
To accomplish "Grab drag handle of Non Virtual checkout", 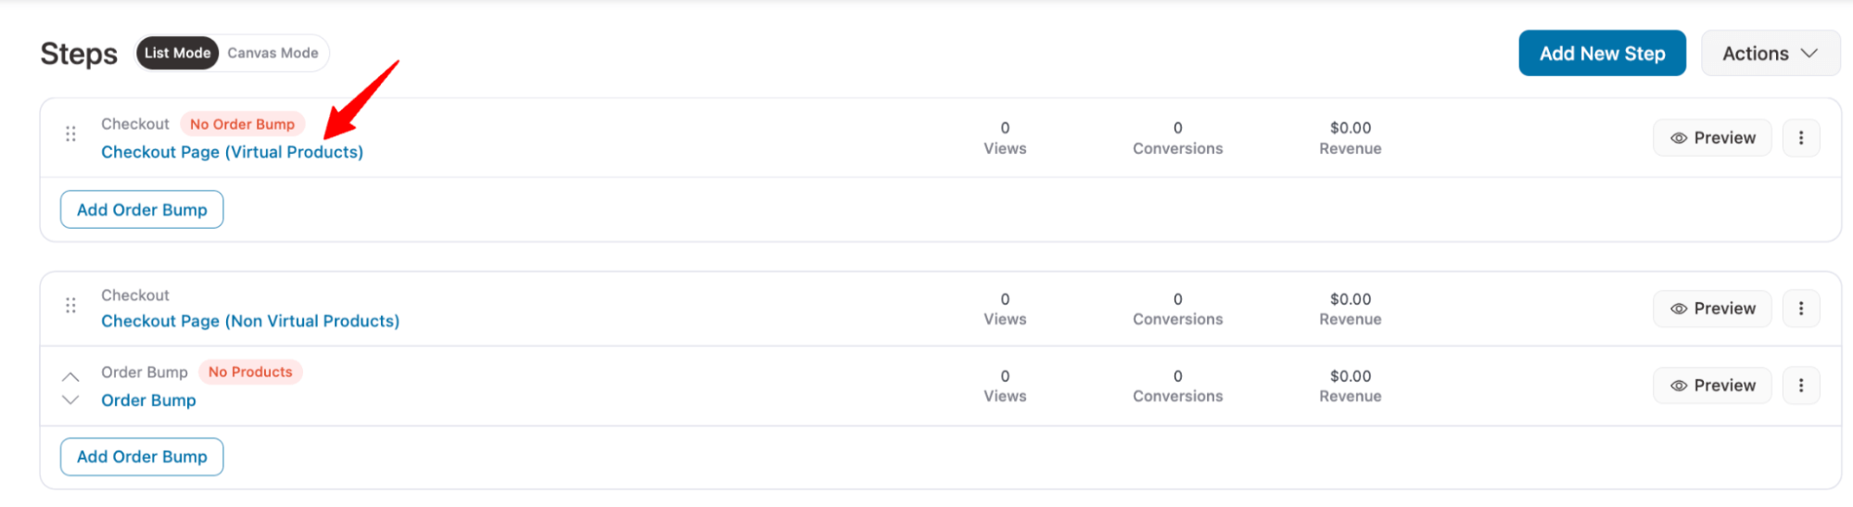I will 70,305.
